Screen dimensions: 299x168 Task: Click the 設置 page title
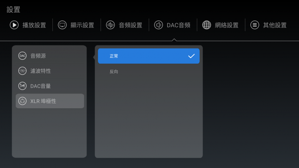[x=13, y=10]
